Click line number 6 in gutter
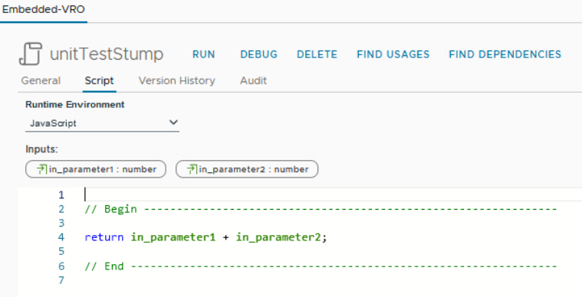 (61, 266)
